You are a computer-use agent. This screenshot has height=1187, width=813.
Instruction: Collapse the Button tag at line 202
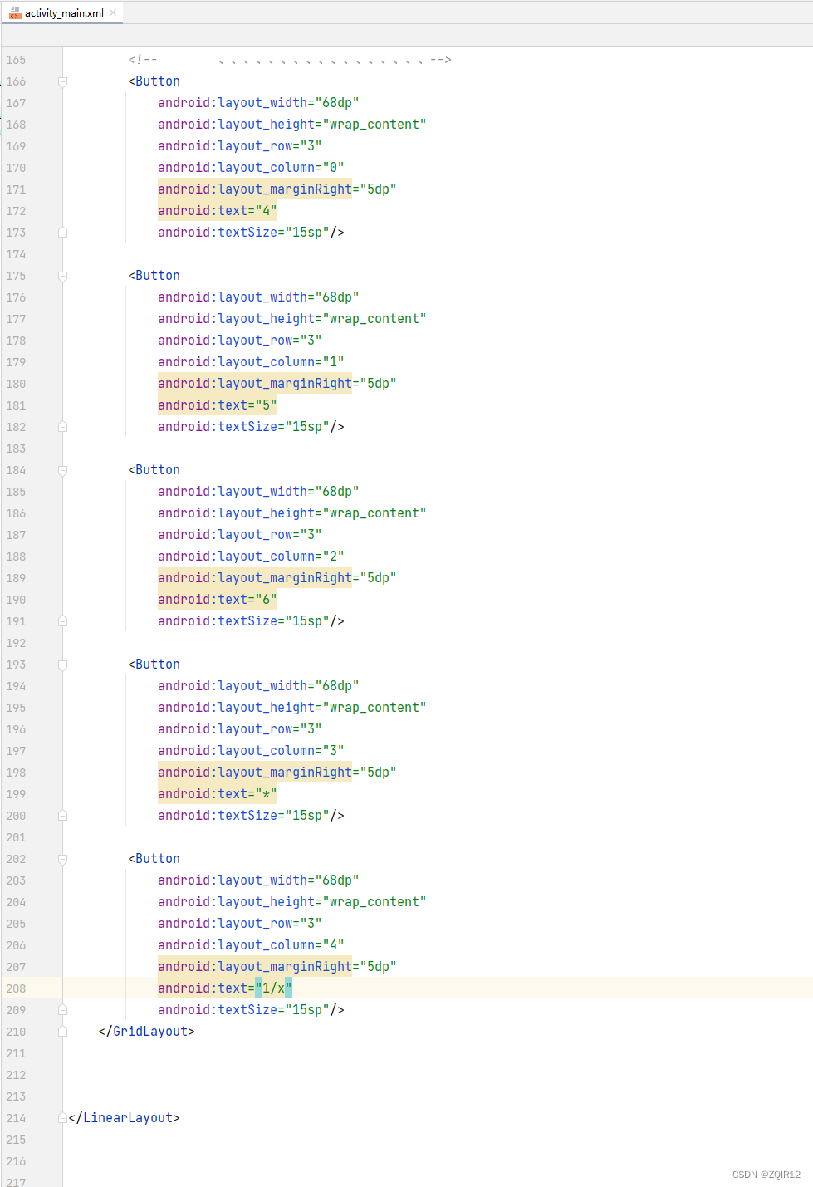[x=62, y=859]
